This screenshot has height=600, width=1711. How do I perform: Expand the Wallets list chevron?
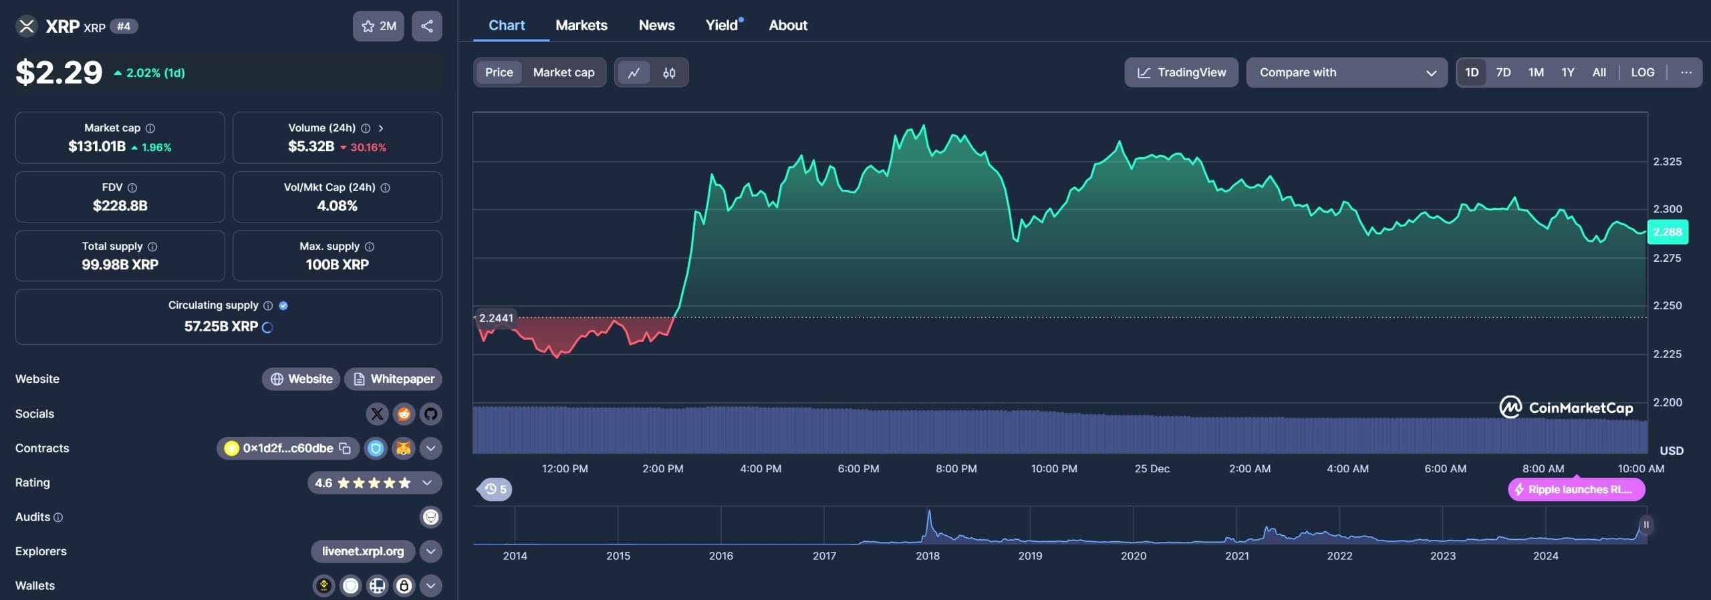(x=431, y=586)
